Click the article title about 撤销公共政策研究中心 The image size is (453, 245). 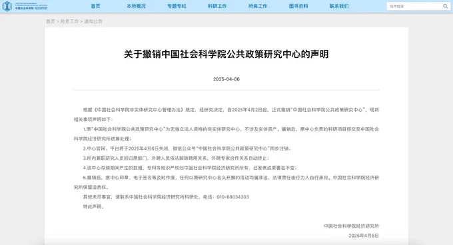[x=226, y=54]
